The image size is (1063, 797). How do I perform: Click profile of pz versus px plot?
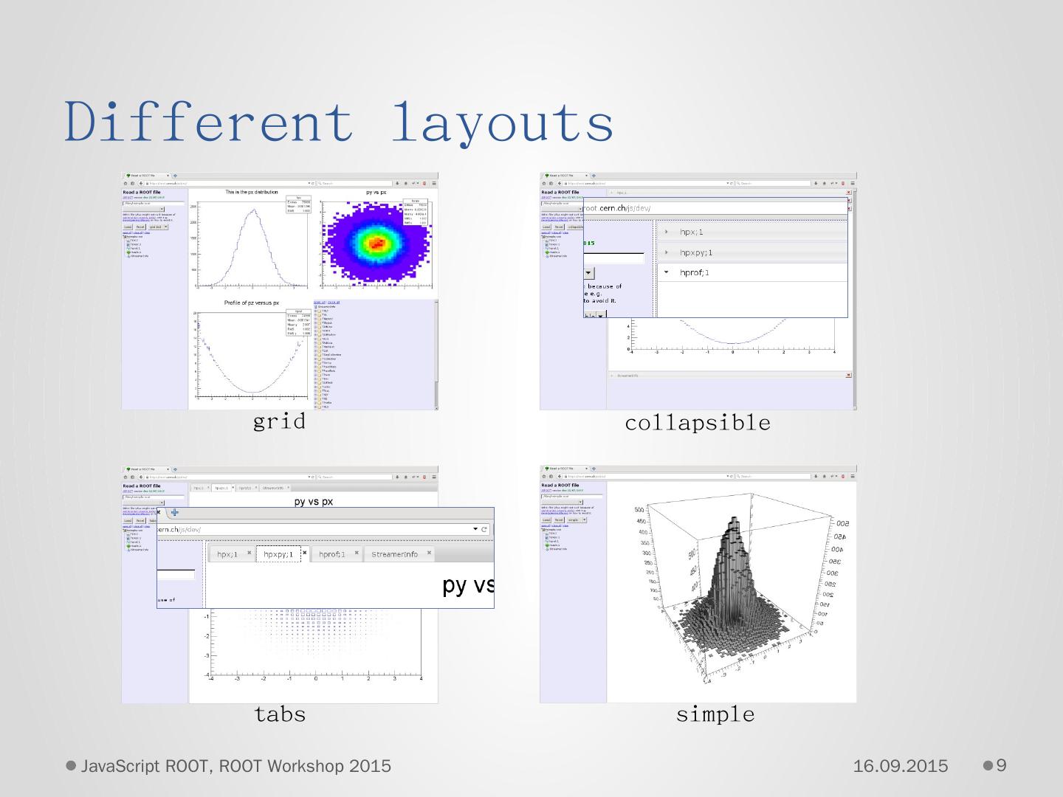coord(252,353)
